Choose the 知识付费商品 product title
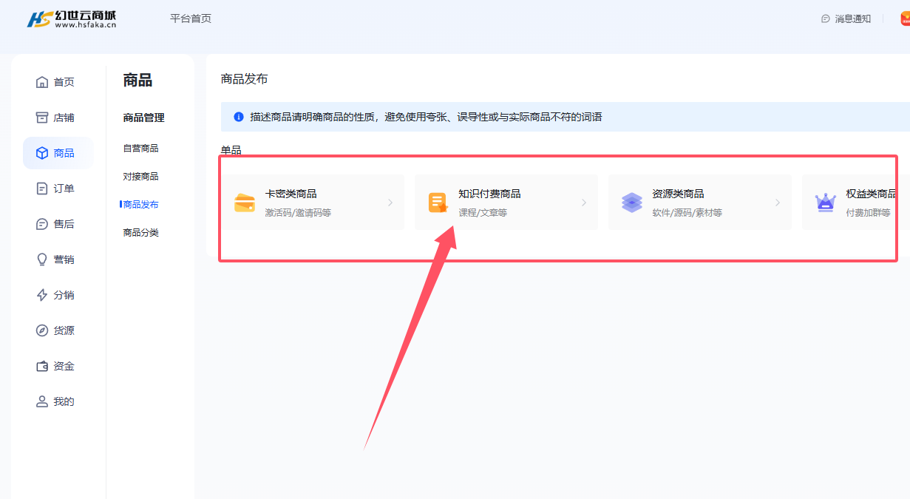Image resolution: width=910 pixels, height=499 pixels. coord(489,194)
